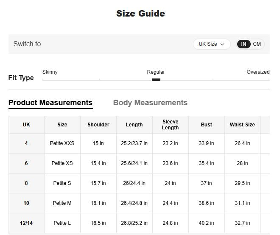
Task: Click the Waist Size column header
Action: point(242,125)
